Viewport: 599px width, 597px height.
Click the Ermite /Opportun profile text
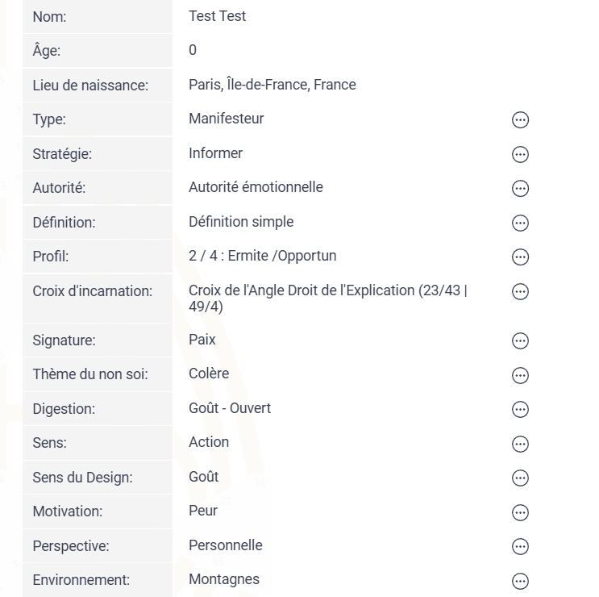282,256
